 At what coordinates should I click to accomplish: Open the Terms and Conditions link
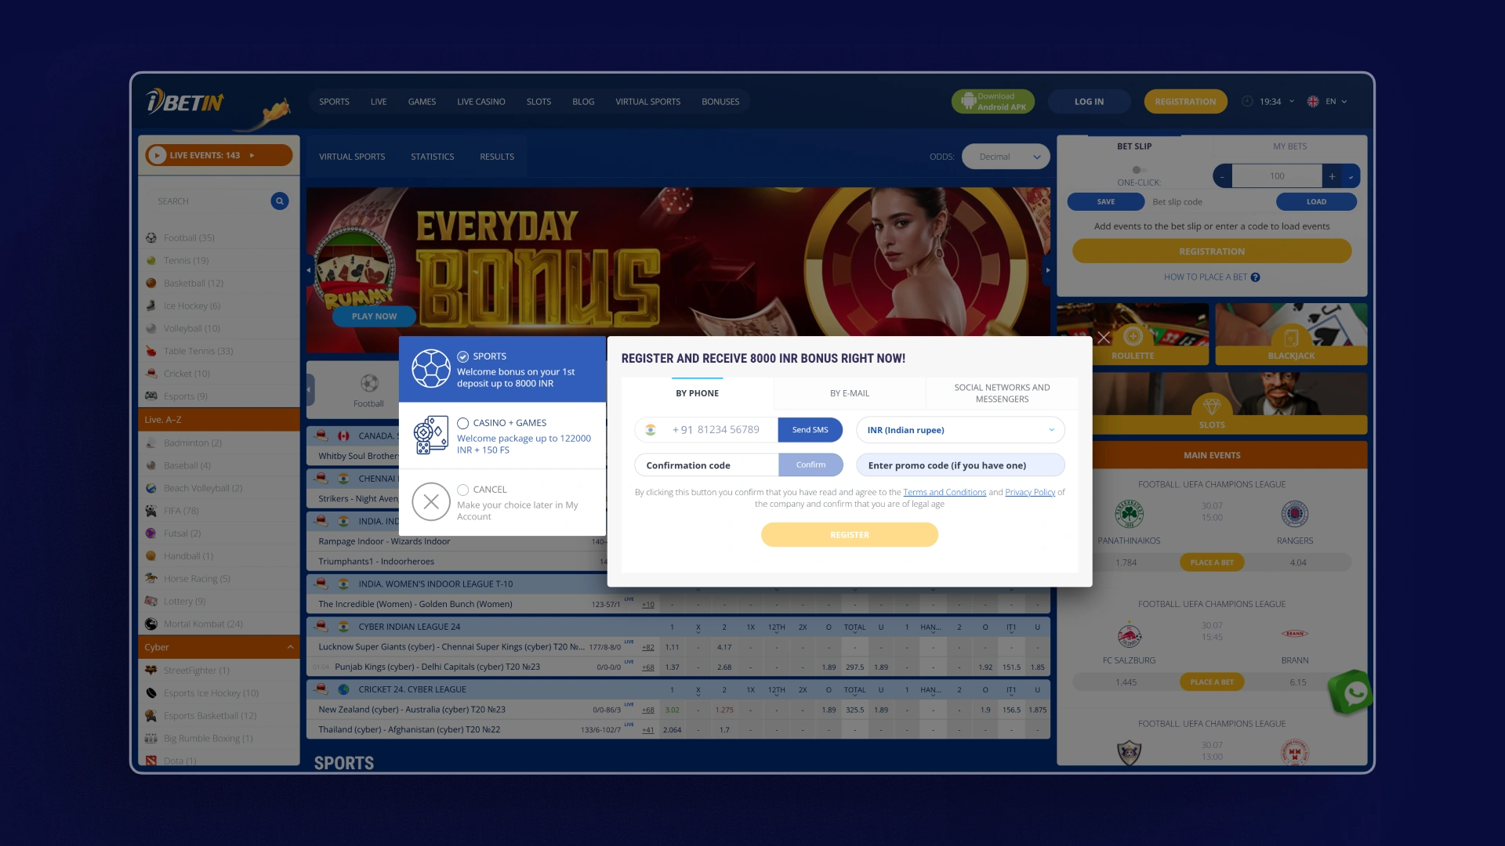coord(945,492)
